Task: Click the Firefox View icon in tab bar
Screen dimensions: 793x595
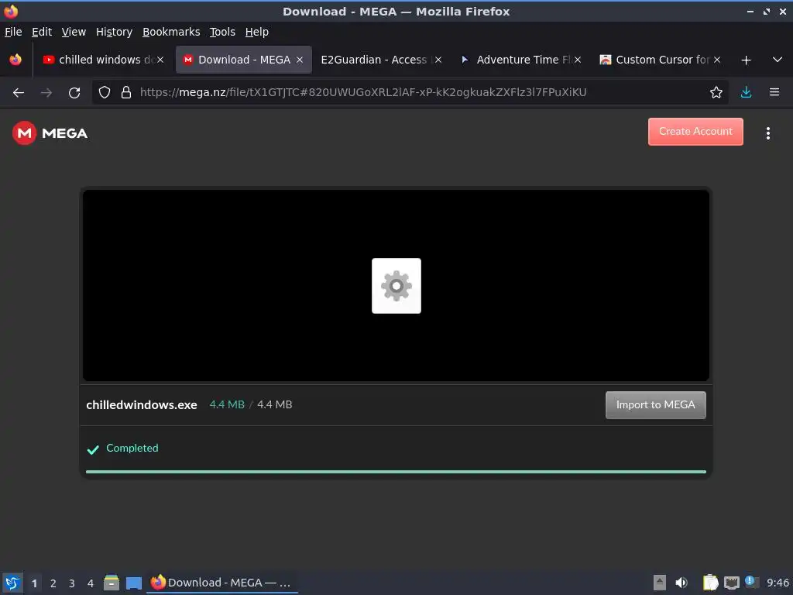Action: point(15,60)
